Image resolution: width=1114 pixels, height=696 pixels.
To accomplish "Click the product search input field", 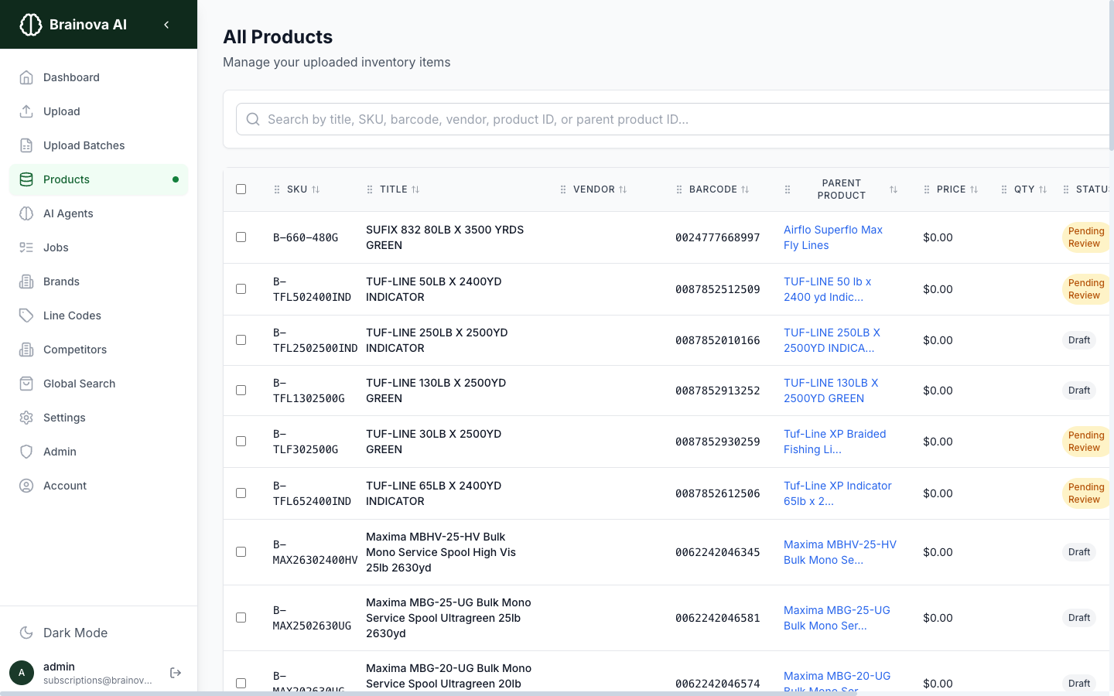I will pos(542,119).
